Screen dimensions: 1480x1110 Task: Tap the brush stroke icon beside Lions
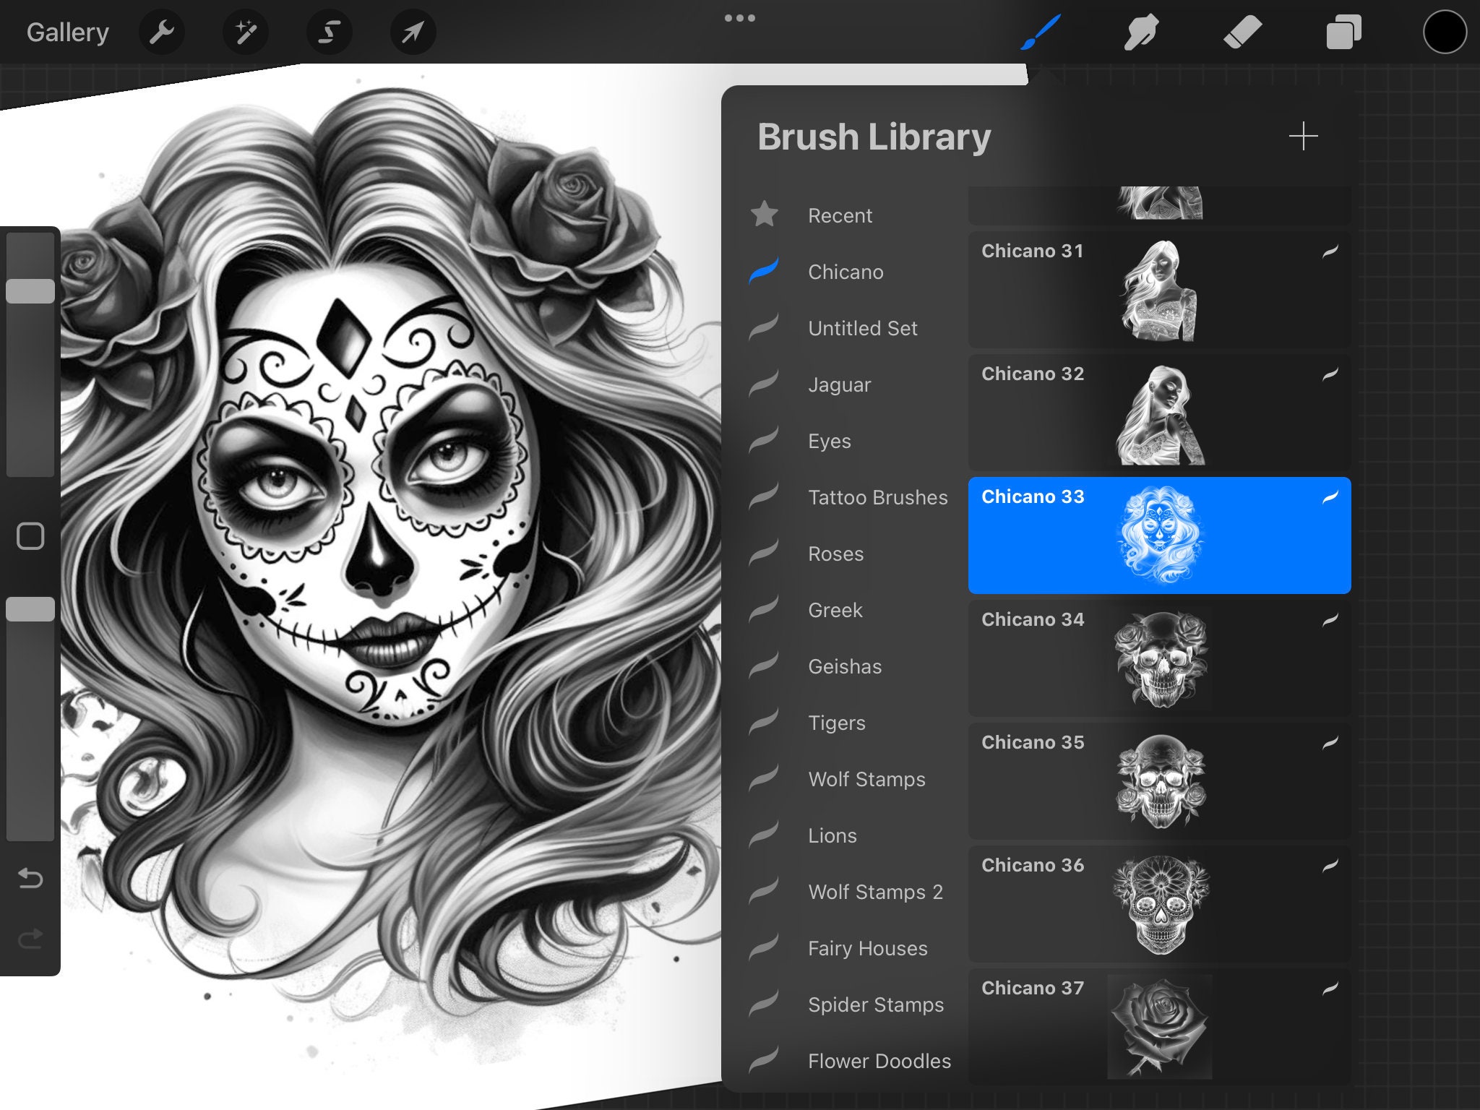pyautogui.click(x=764, y=835)
